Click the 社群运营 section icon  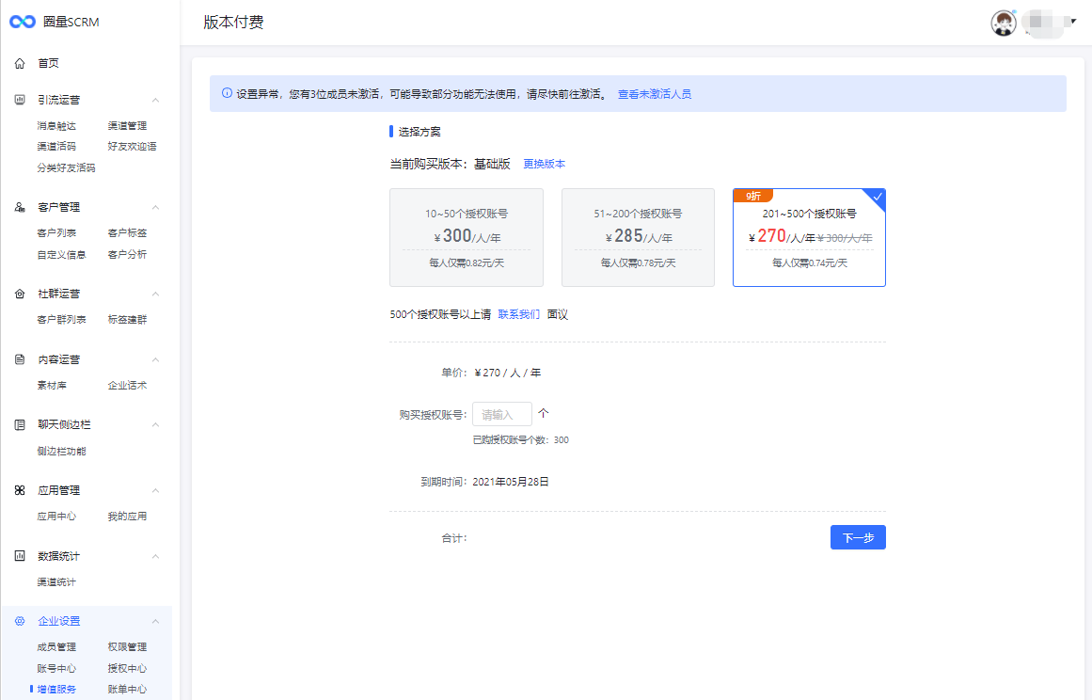(x=20, y=294)
